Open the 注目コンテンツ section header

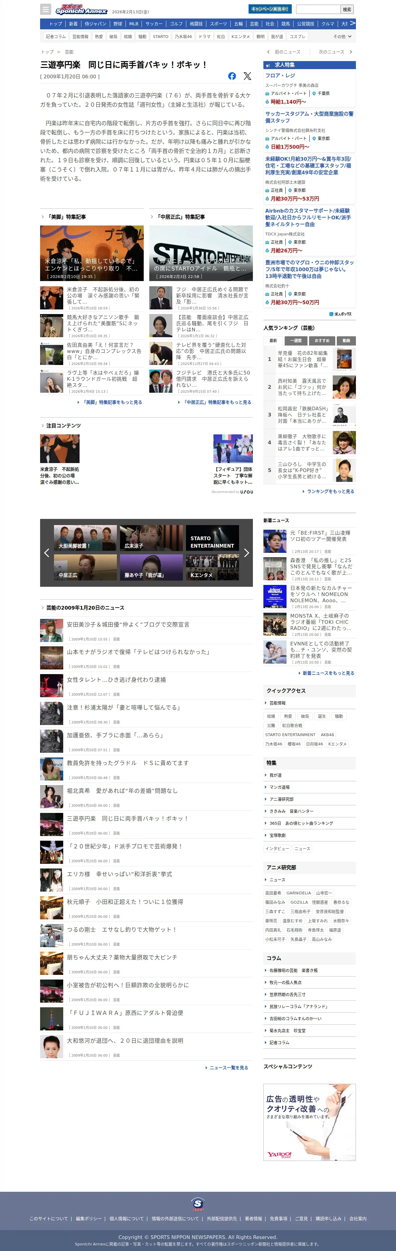click(x=64, y=425)
